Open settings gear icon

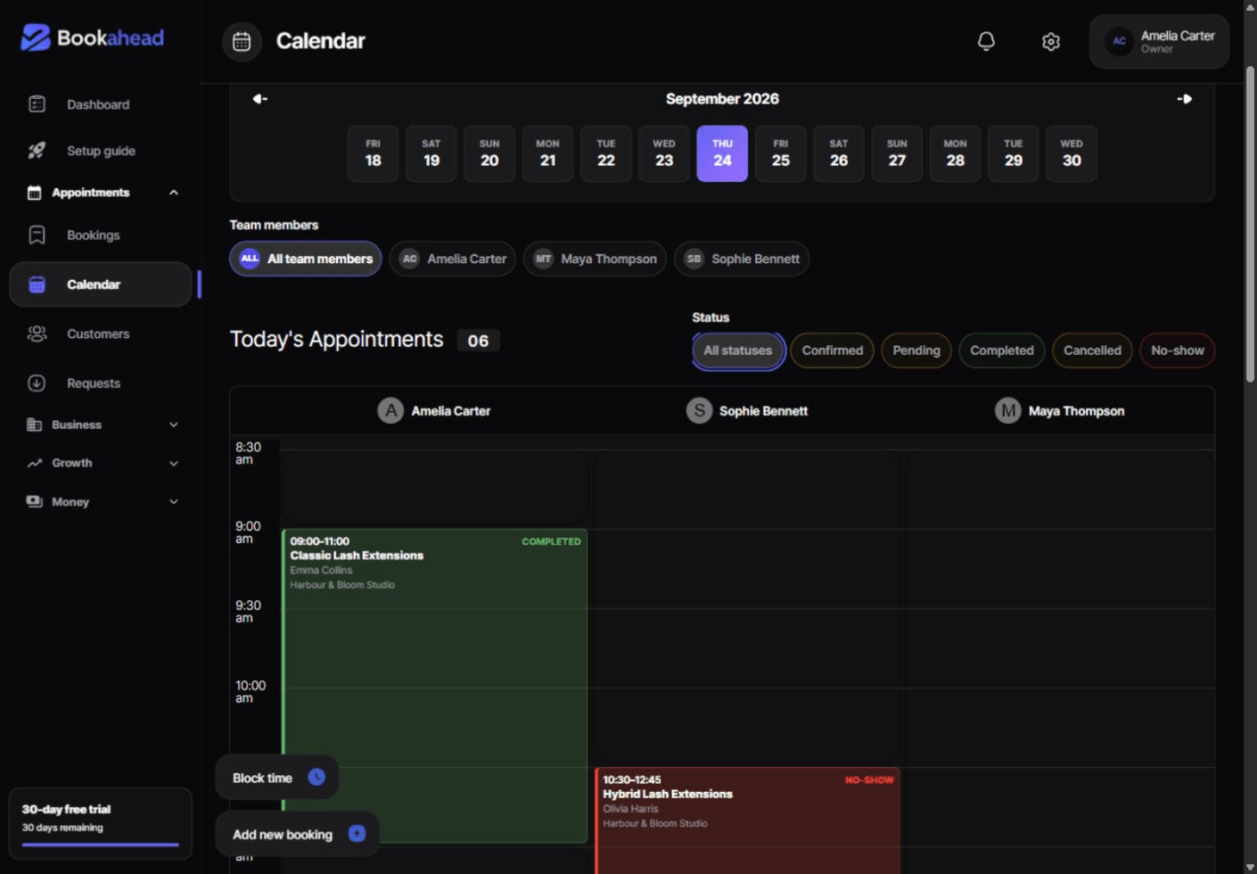[1051, 41]
